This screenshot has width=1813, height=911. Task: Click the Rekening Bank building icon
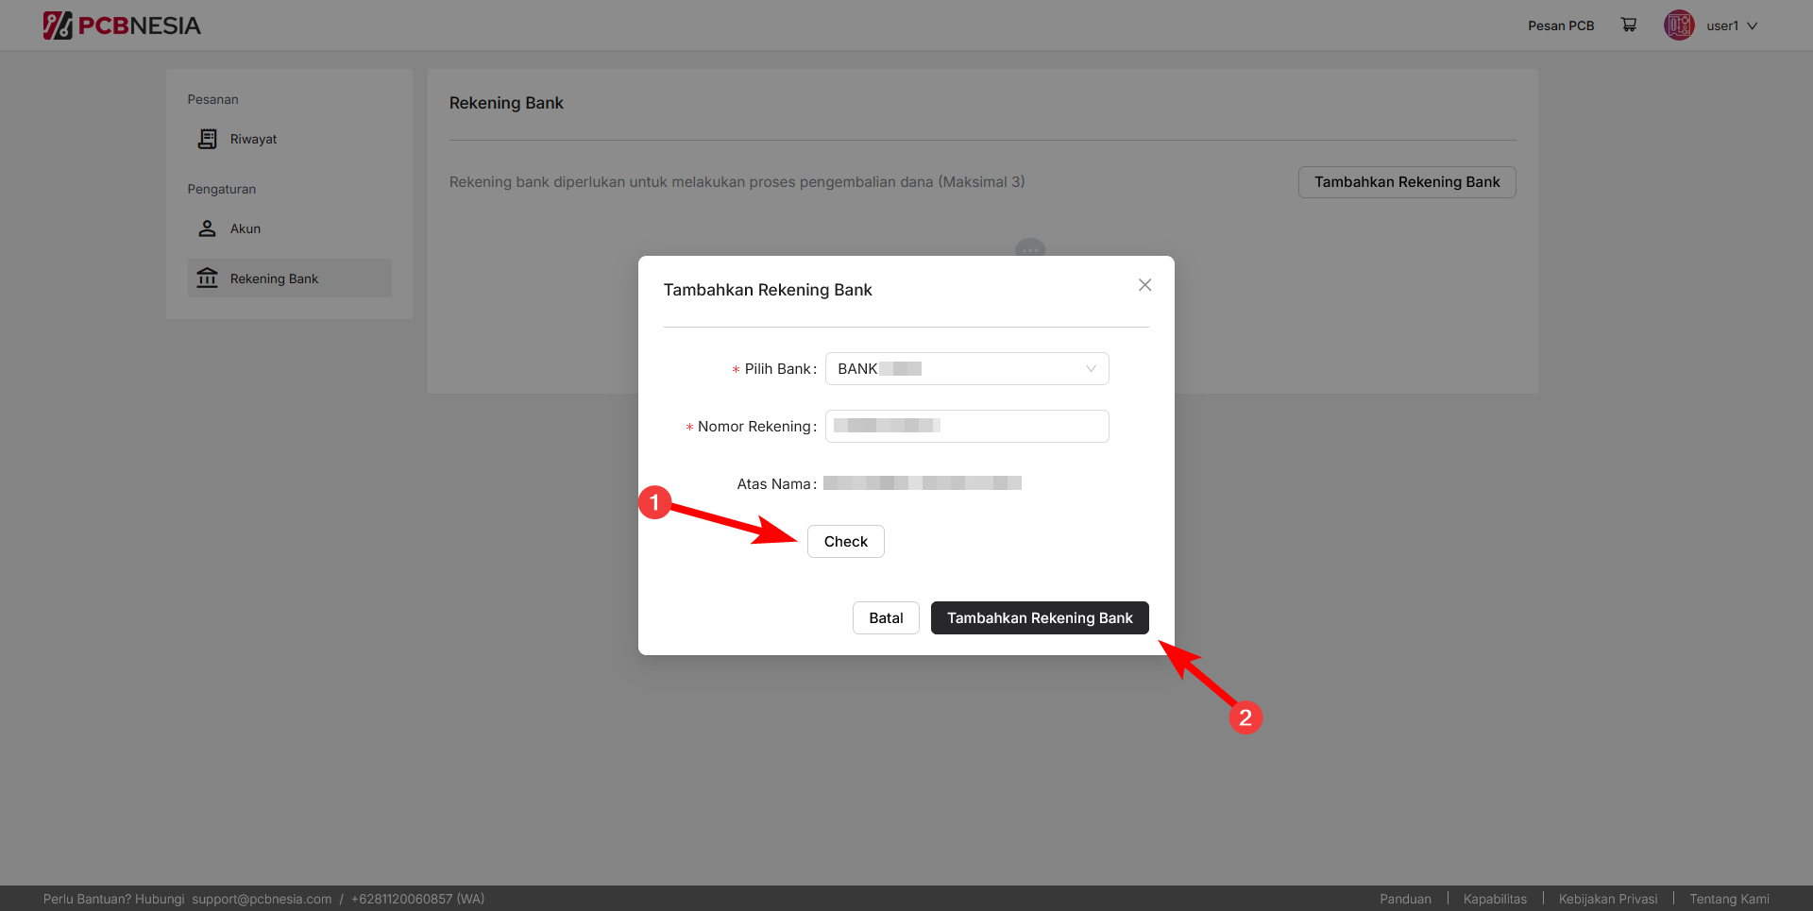pos(207,278)
